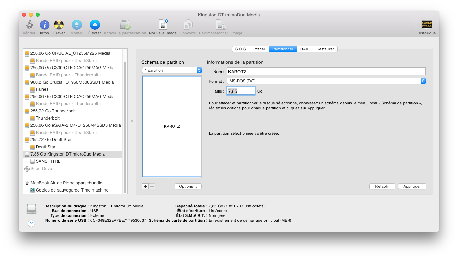Select the 7,85 Go Kingston DT microDuo Media row

click(73, 154)
